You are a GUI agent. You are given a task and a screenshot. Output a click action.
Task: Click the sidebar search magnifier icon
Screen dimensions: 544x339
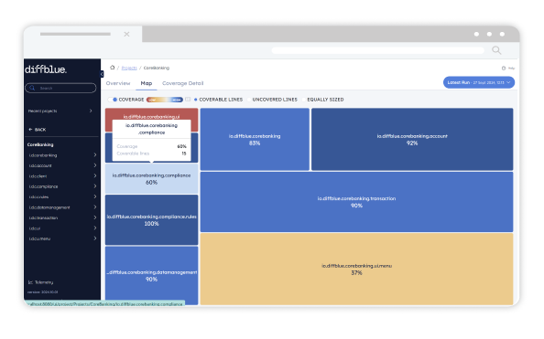point(32,88)
